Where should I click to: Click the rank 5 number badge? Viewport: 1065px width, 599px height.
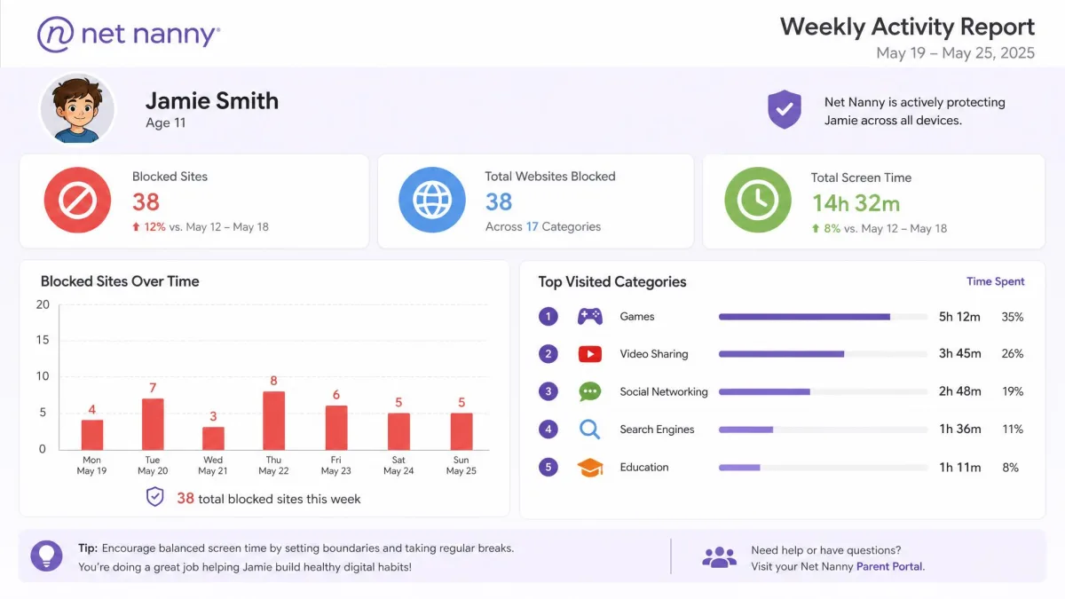click(548, 467)
